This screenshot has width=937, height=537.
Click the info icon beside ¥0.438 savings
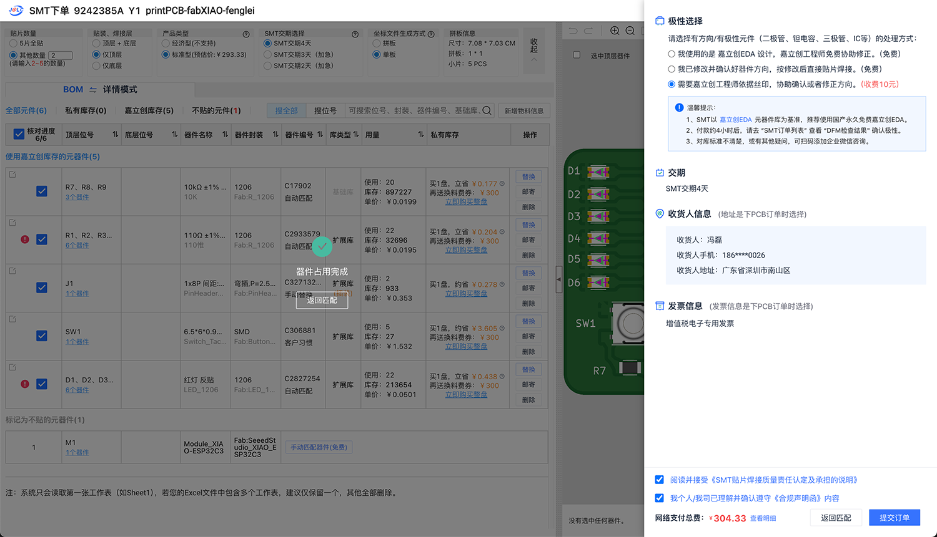[x=502, y=376]
